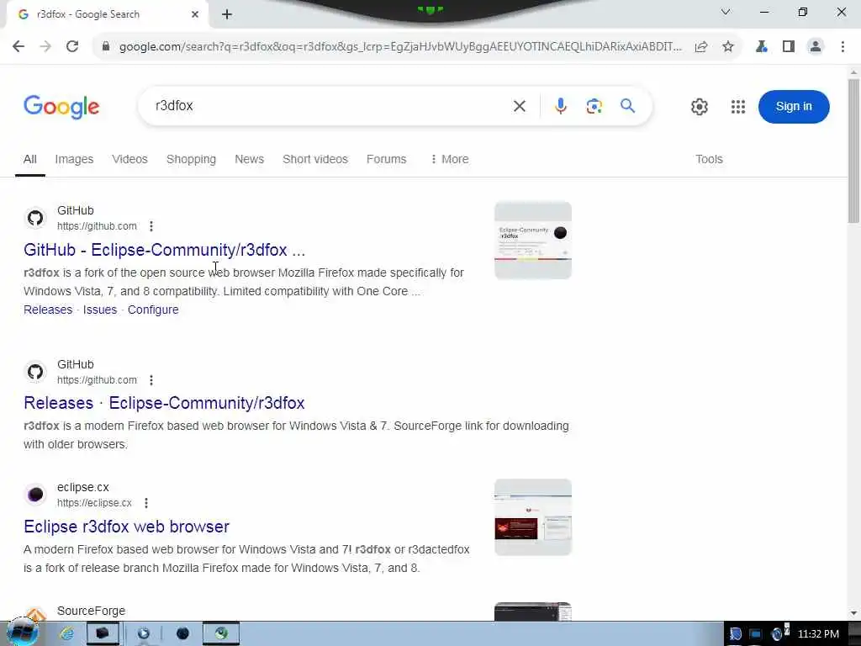861x646 pixels.
Task: Select the All search tab
Action: pos(30,159)
